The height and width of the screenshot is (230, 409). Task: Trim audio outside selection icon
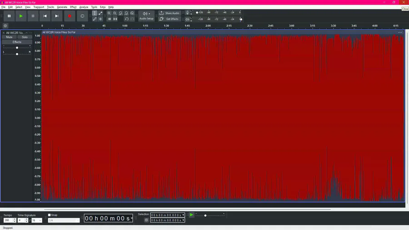click(x=109, y=19)
